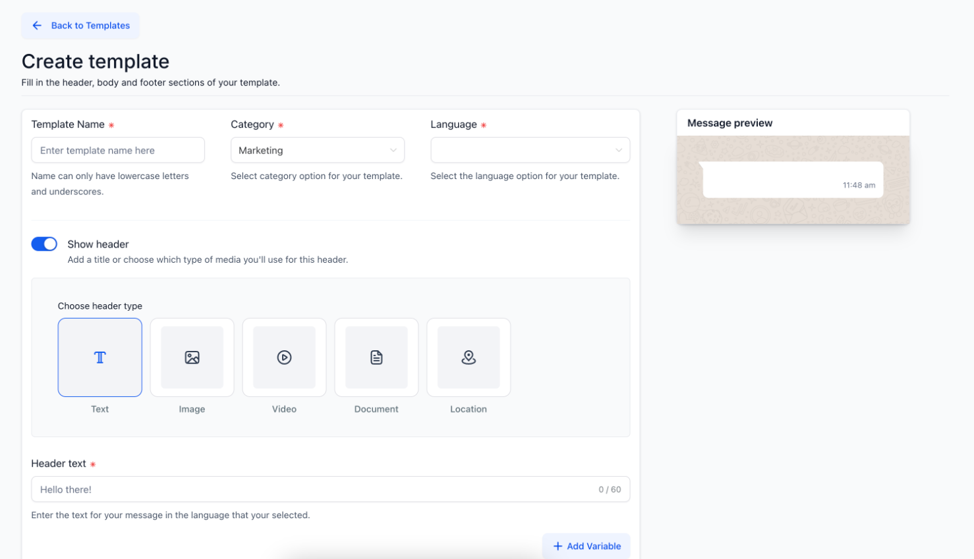Pick the Video header type icon
The width and height of the screenshot is (974, 559).
(284, 358)
